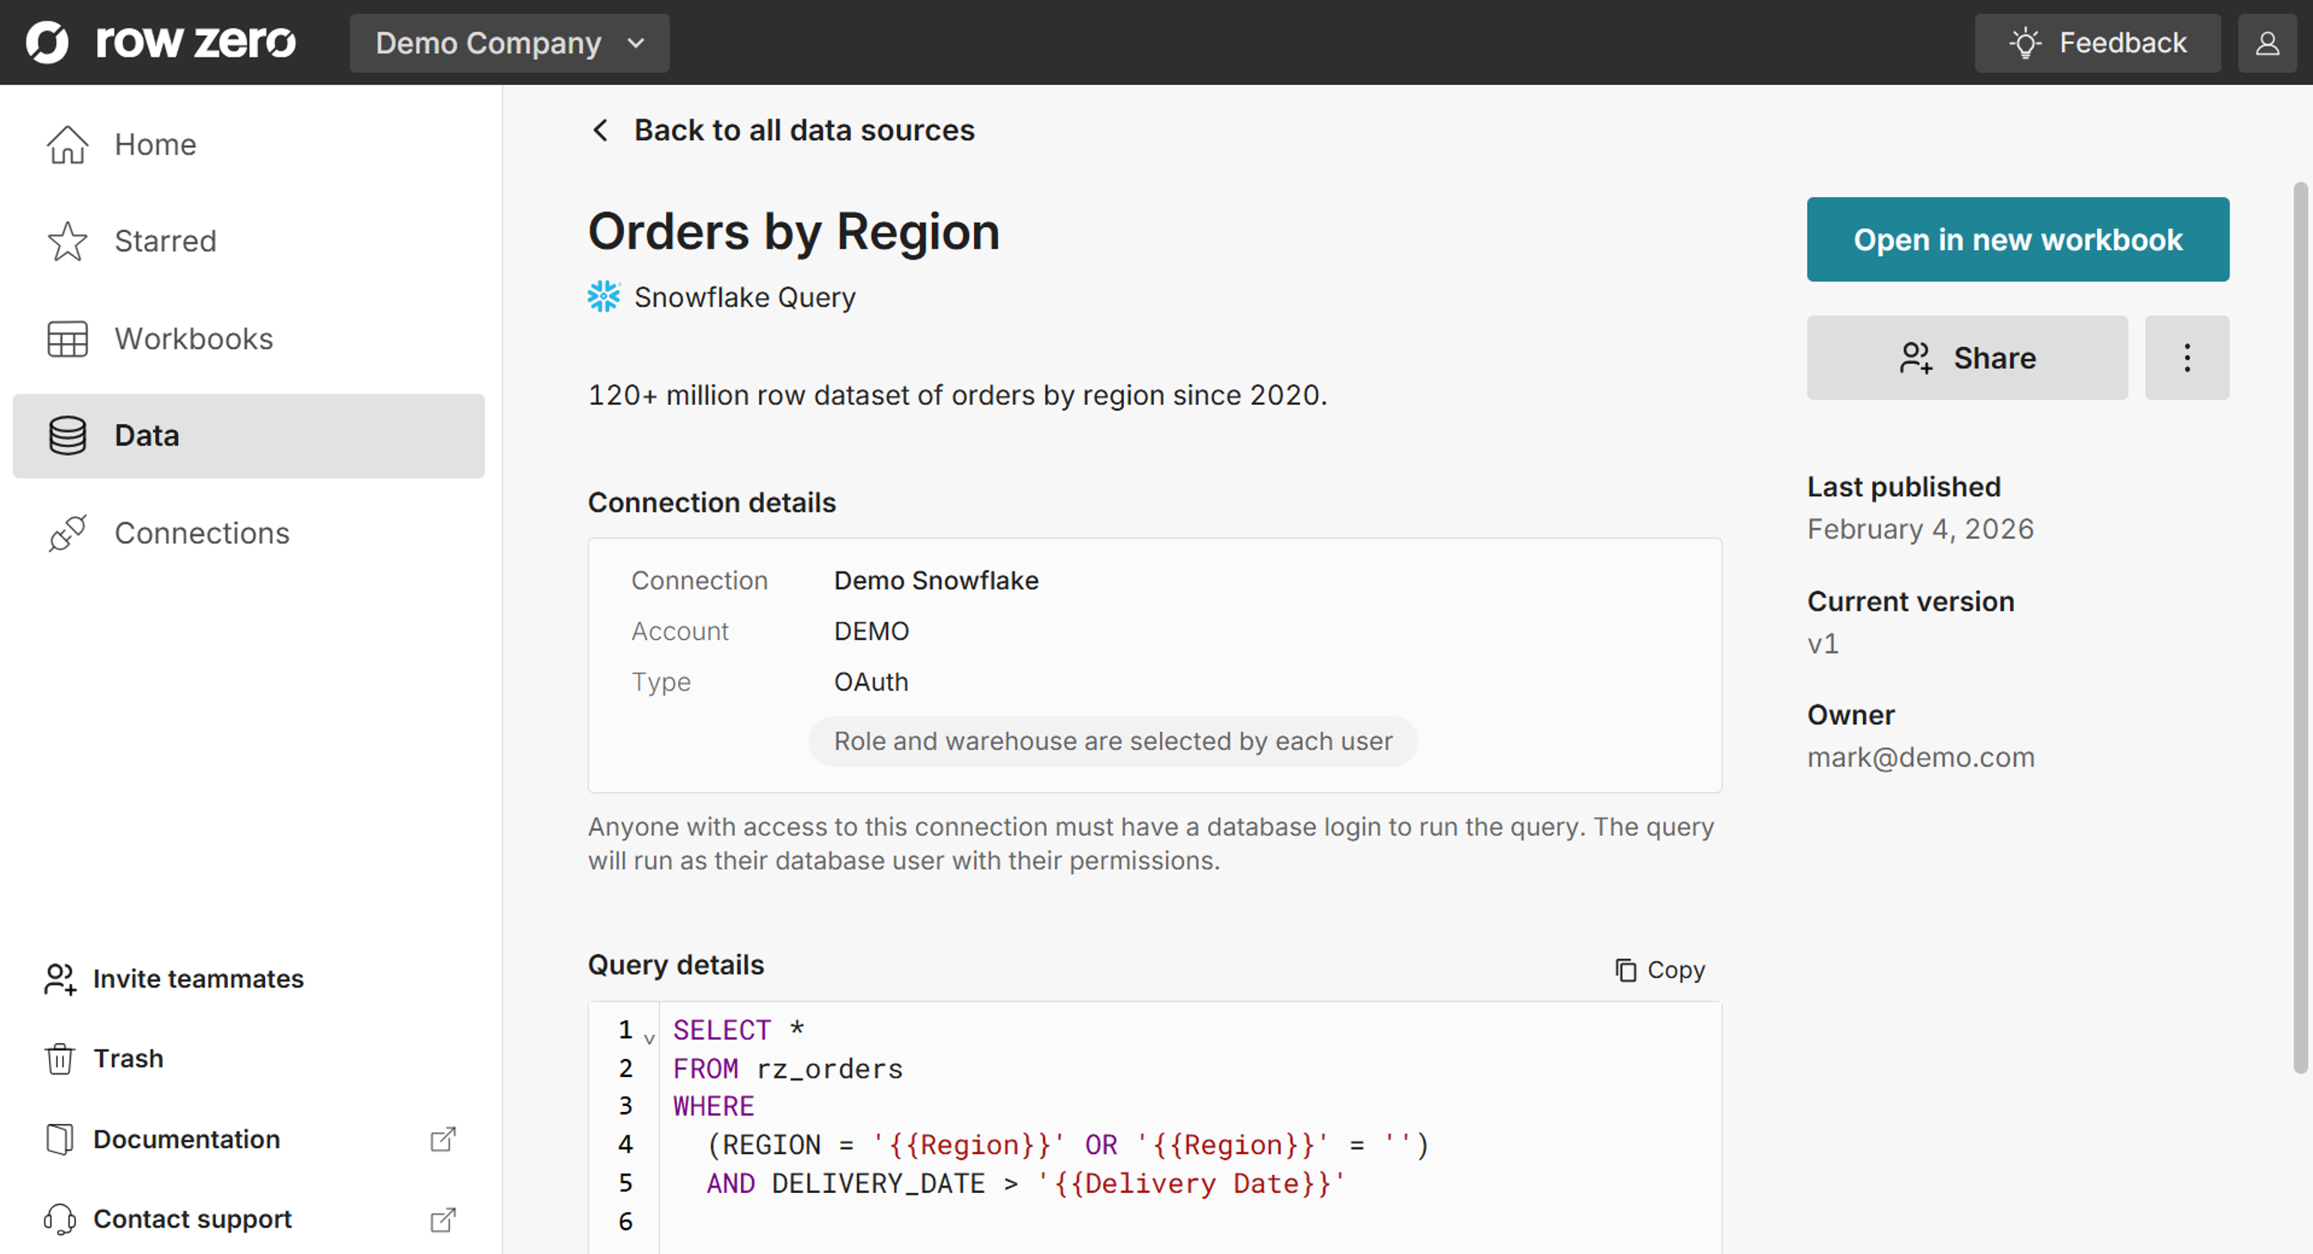Send feedback using the Feedback button
Viewport: 2313px width, 1254px height.
click(x=2097, y=42)
